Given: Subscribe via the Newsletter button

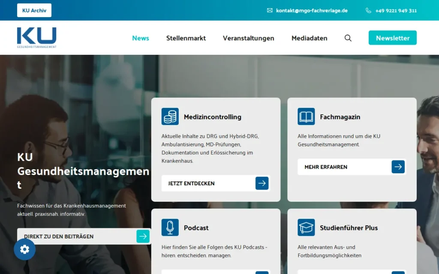Looking at the screenshot, I should coord(393,38).
